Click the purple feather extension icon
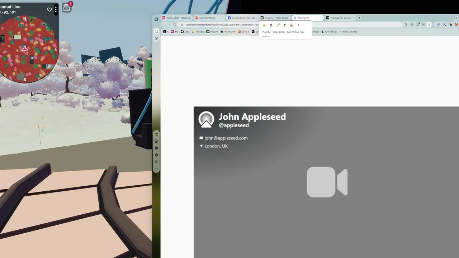The image size is (459, 258). click(x=438, y=24)
